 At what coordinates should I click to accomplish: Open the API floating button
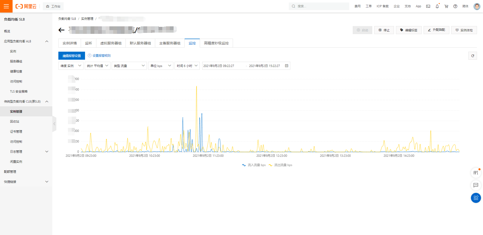point(476,173)
